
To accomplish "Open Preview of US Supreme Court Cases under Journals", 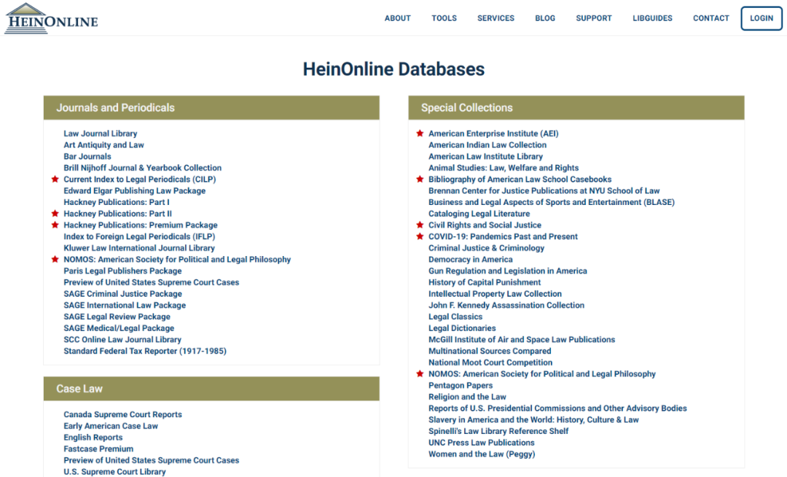I will coord(151,282).
